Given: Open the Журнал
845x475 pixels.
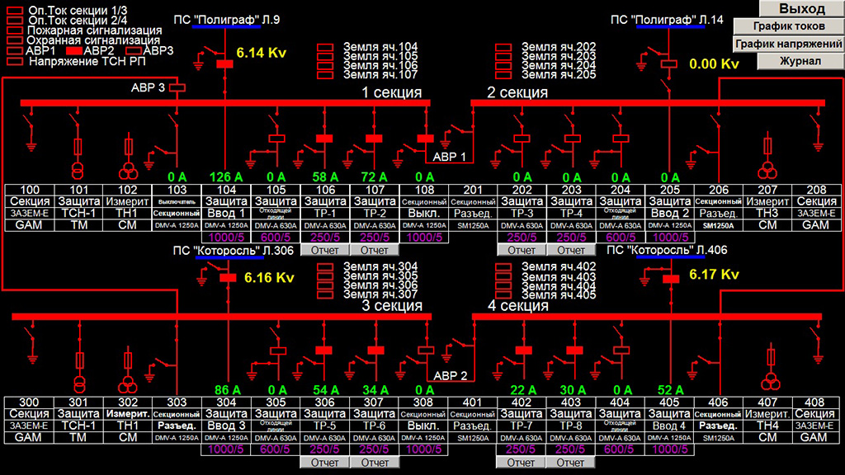Looking at the screenshot, I should [800, 61].
